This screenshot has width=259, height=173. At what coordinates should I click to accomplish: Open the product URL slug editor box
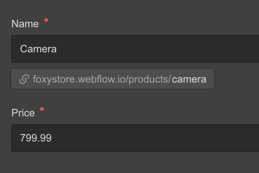[x=113, y=79]
